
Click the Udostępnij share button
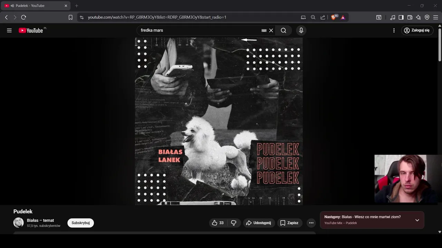click(x=259, y=223)
